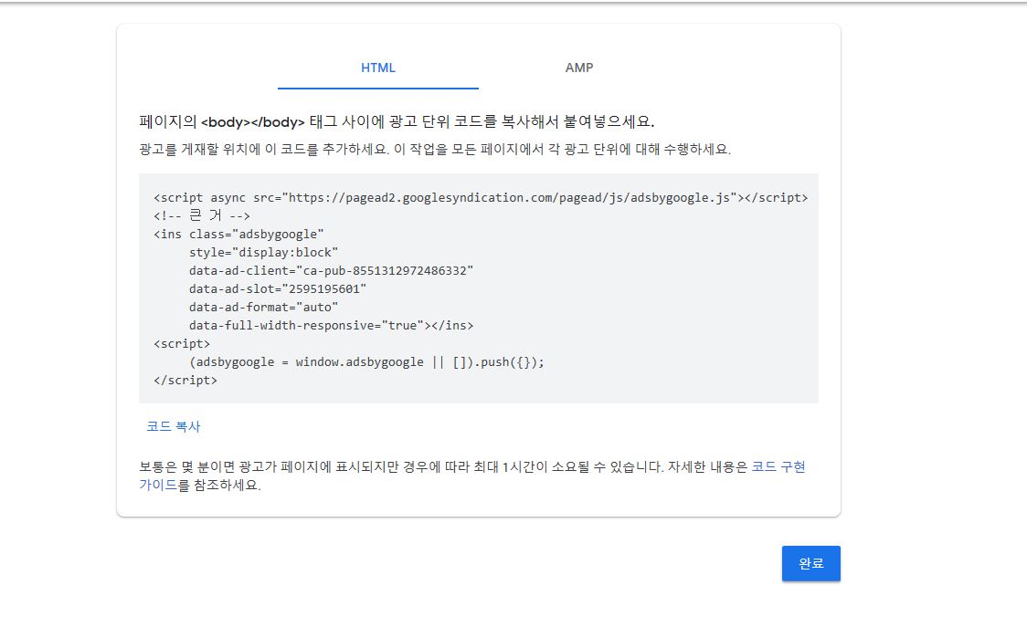Click the style="display:block" line
This screenshot has height=617, width=1027.
263,253
